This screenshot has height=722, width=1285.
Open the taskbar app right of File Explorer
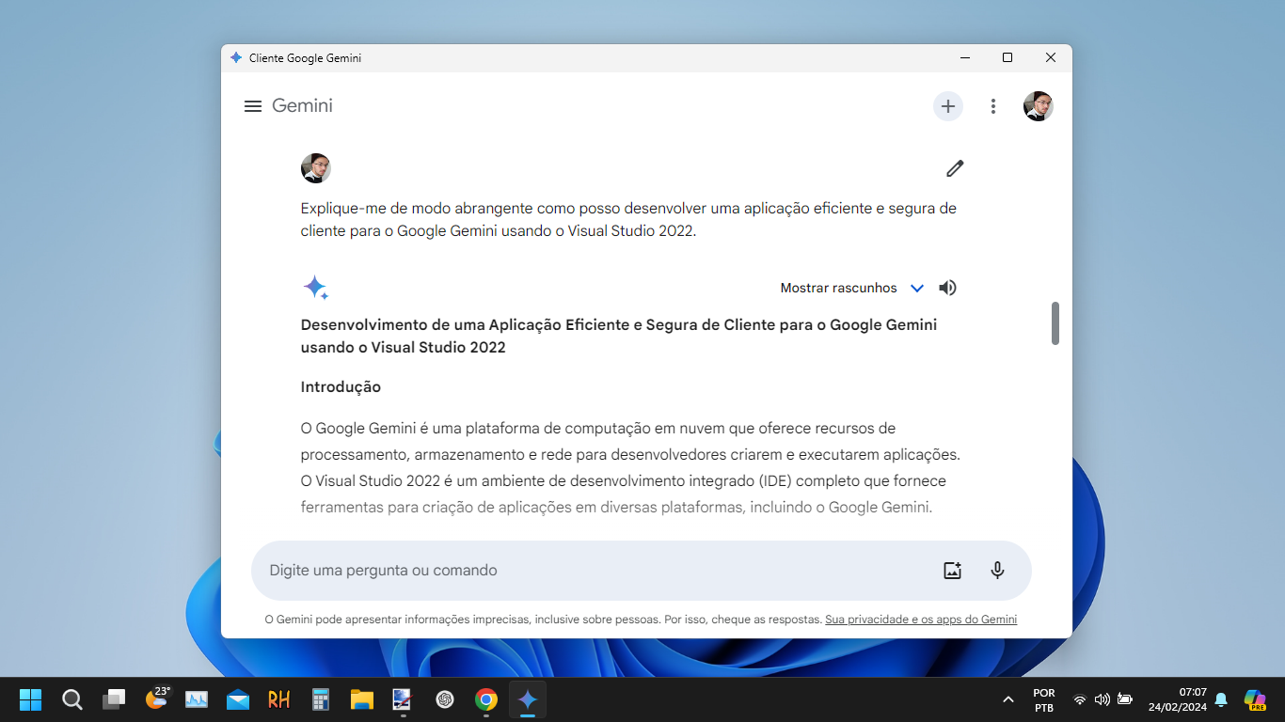tap(404, 699)
